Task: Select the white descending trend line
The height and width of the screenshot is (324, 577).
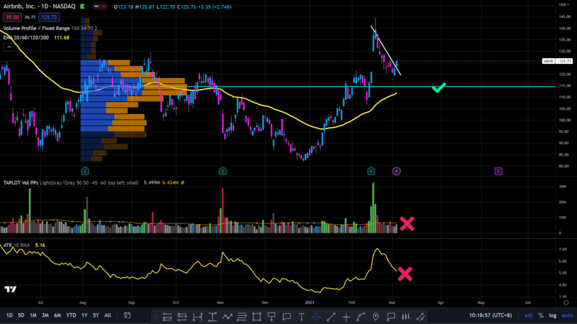Action: 386,51
